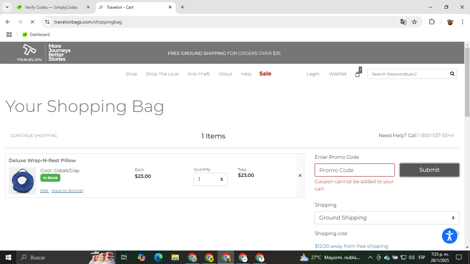Click the Login link
Screen dimensions: 470x264
pyautogui.click(x=313, y=74)
